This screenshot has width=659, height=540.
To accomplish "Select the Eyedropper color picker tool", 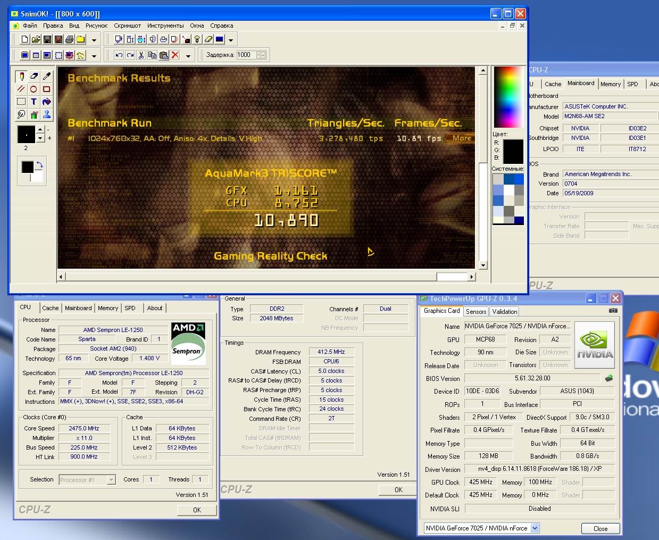I will pos(47,76).
